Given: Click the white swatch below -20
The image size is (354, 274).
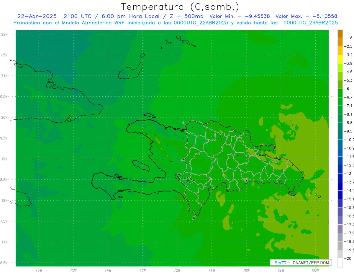Looking at the screenshot, I should click(340, 263).
